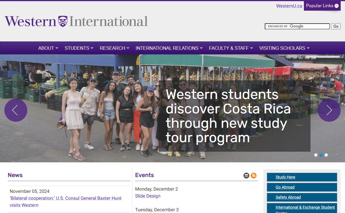The image size is (345, 213).
Task: Open the ABOUT dropdown menu
Action: pos(48,48)
